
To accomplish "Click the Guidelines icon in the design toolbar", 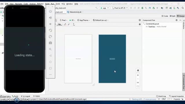I will coord(74,24).
